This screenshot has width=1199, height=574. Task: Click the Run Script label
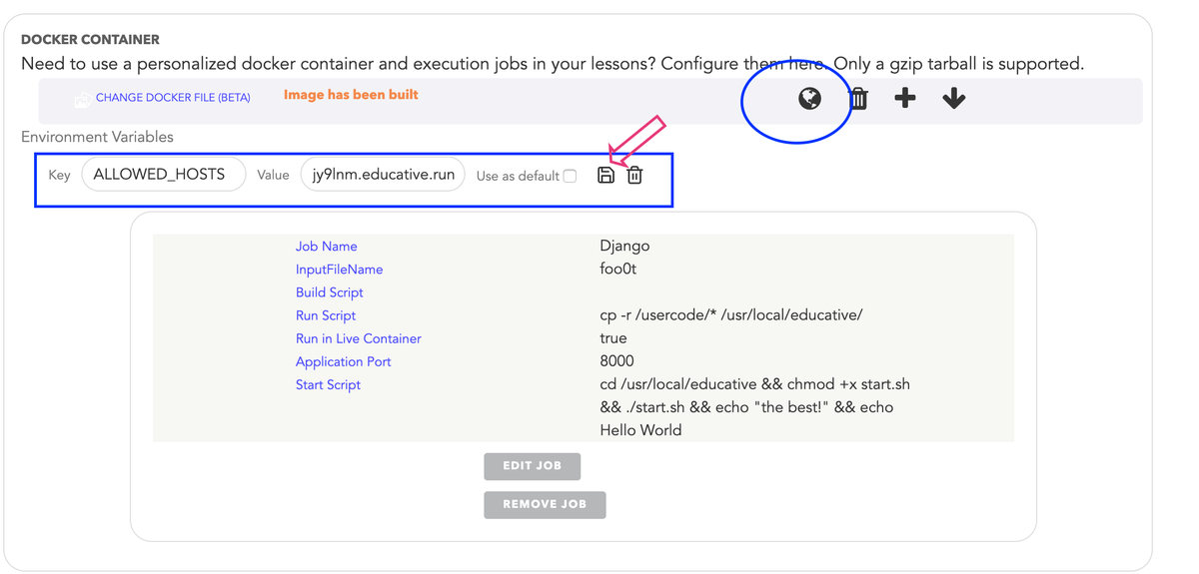pyautogui.click(x=326, y=315)
